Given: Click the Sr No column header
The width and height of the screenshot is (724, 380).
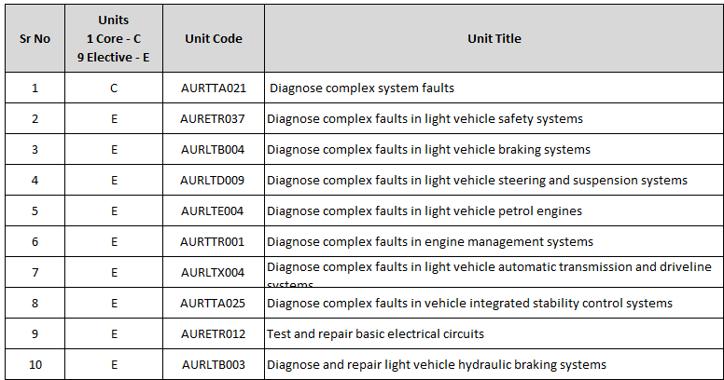Looking at the screenshot, I should pos(35,39).
